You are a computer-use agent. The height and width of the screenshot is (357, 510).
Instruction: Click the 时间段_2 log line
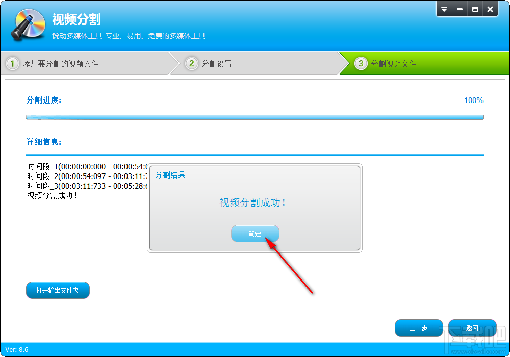(x=87, y=176)
